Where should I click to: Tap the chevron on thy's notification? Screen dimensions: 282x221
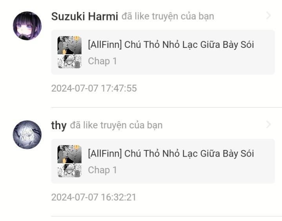tap(268, 124)
